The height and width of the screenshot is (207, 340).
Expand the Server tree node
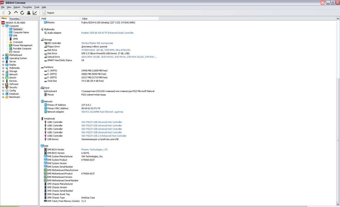point(3,61)
